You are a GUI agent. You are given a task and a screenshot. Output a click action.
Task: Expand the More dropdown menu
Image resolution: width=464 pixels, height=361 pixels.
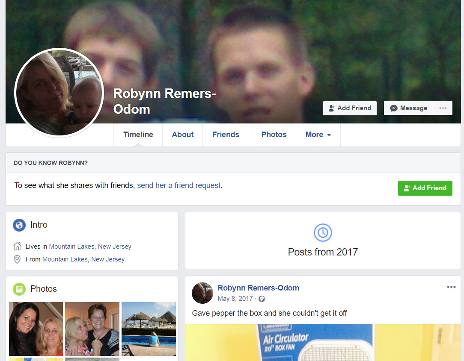pos(318,135)
